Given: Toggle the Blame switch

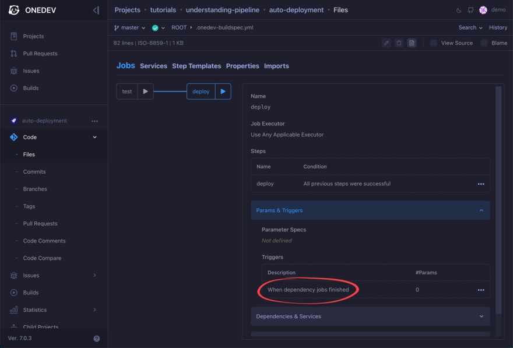Looking at the screenshot, I should point(484,43).
